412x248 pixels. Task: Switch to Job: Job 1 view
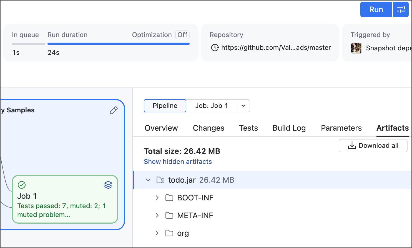point(212,106)
